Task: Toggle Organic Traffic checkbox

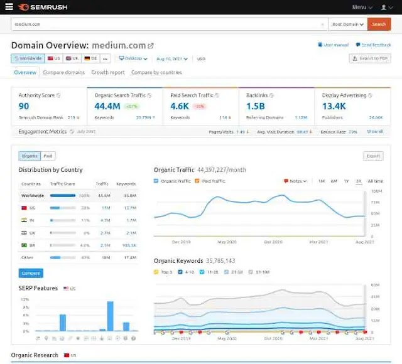Action: coord(156,181)
